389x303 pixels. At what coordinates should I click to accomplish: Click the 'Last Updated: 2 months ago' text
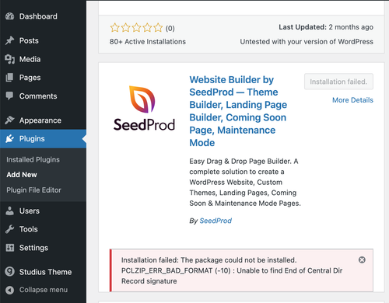pos(326,27)
